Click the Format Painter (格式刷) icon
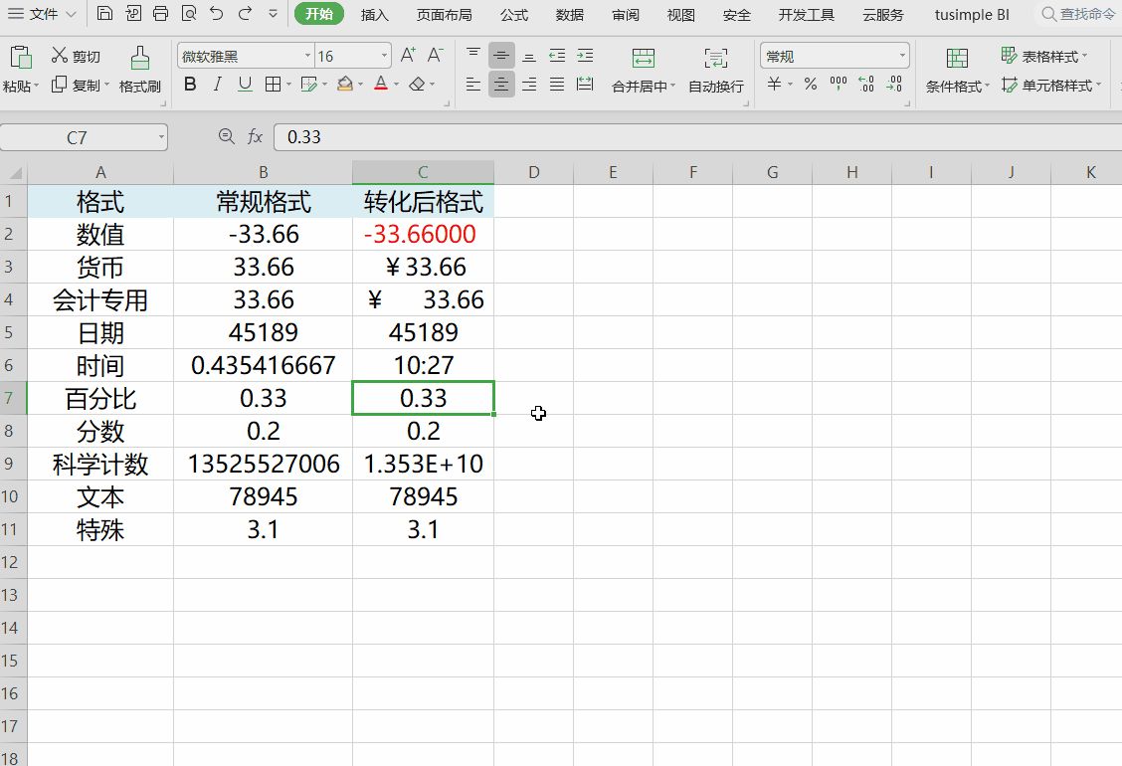Image resolution: width=1122 pixels, height=766 pixels. click(x=139, y=58)
